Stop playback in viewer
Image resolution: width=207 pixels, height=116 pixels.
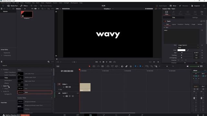[103, 62]
